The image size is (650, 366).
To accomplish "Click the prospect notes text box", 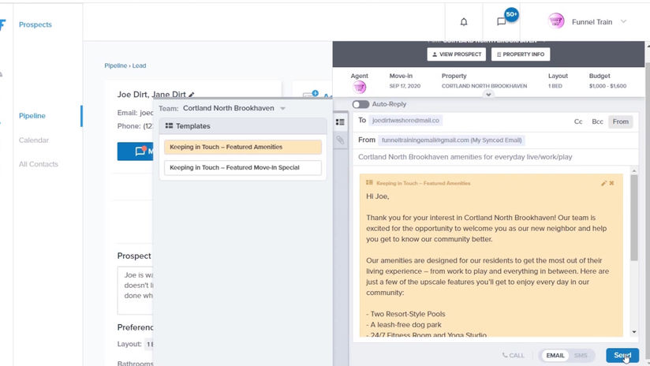I will 136,290.
